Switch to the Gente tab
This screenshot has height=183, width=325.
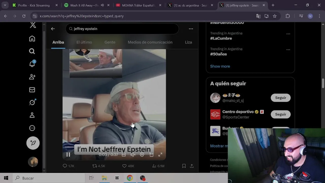pos(110,42)
